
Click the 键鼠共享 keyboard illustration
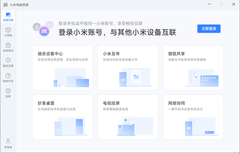[202, 78]
